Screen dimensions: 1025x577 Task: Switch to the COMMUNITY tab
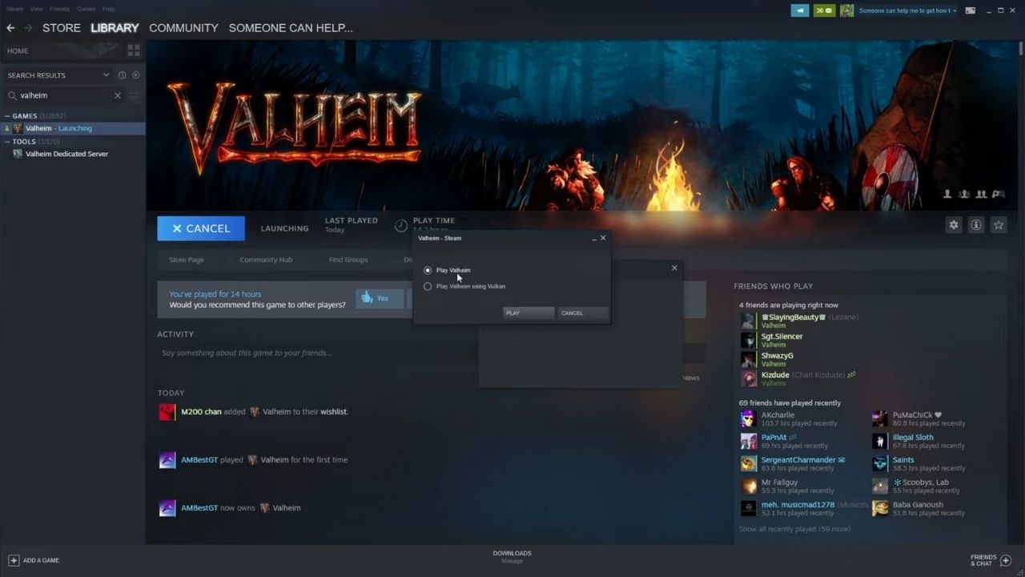point(183,27)
